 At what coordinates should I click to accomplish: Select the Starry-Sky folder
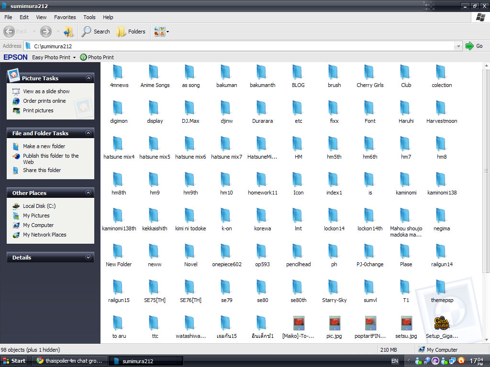(334, 292)
